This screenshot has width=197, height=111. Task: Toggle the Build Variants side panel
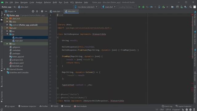(2, 65)
